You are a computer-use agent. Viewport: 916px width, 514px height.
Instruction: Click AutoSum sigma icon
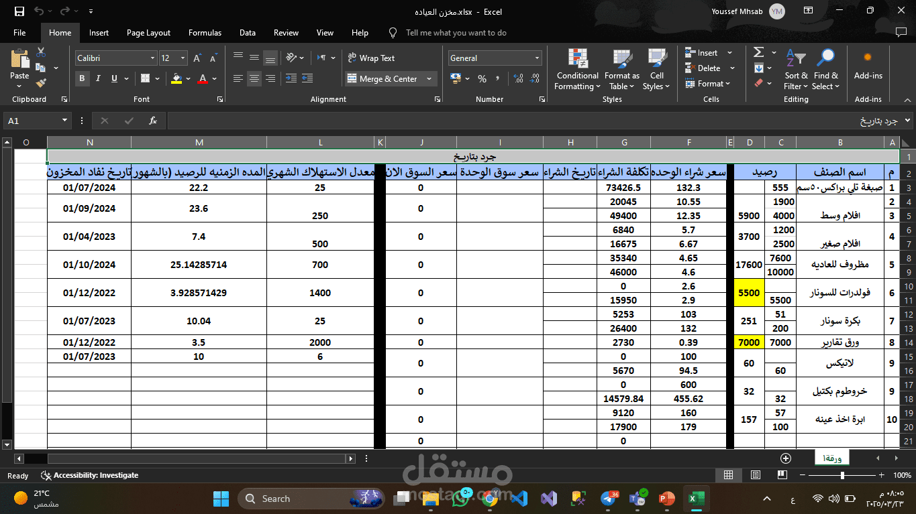(x=758, y=52)
